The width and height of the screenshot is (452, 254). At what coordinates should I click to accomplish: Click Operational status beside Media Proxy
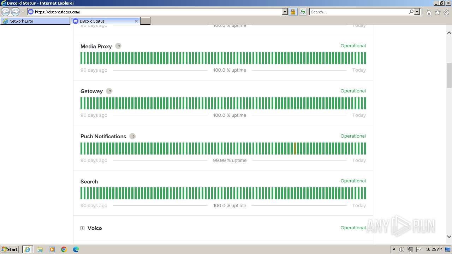pyautogui.click(x=353, y=46)
